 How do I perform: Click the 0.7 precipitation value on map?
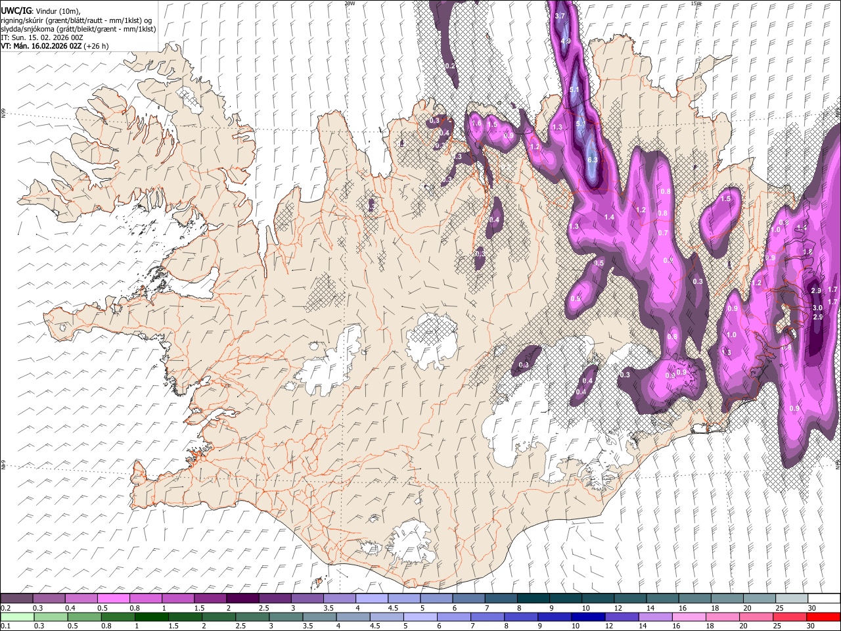(663, 233)
